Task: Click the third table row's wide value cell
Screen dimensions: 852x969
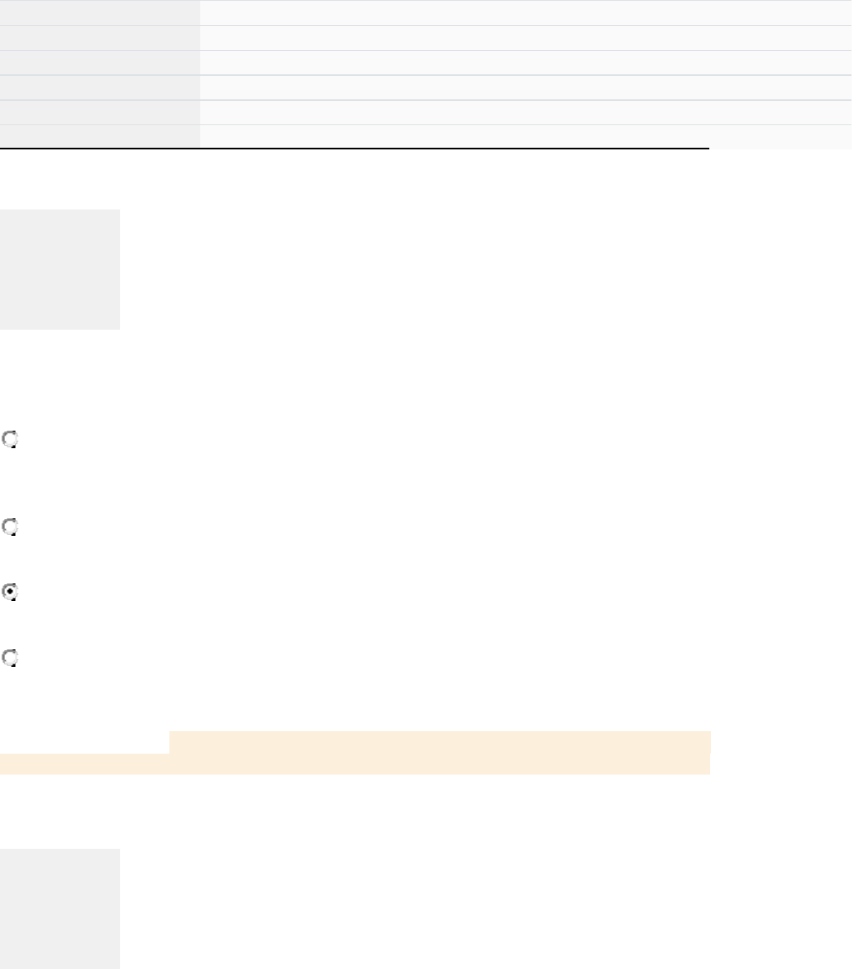Action: click(526, 63)
